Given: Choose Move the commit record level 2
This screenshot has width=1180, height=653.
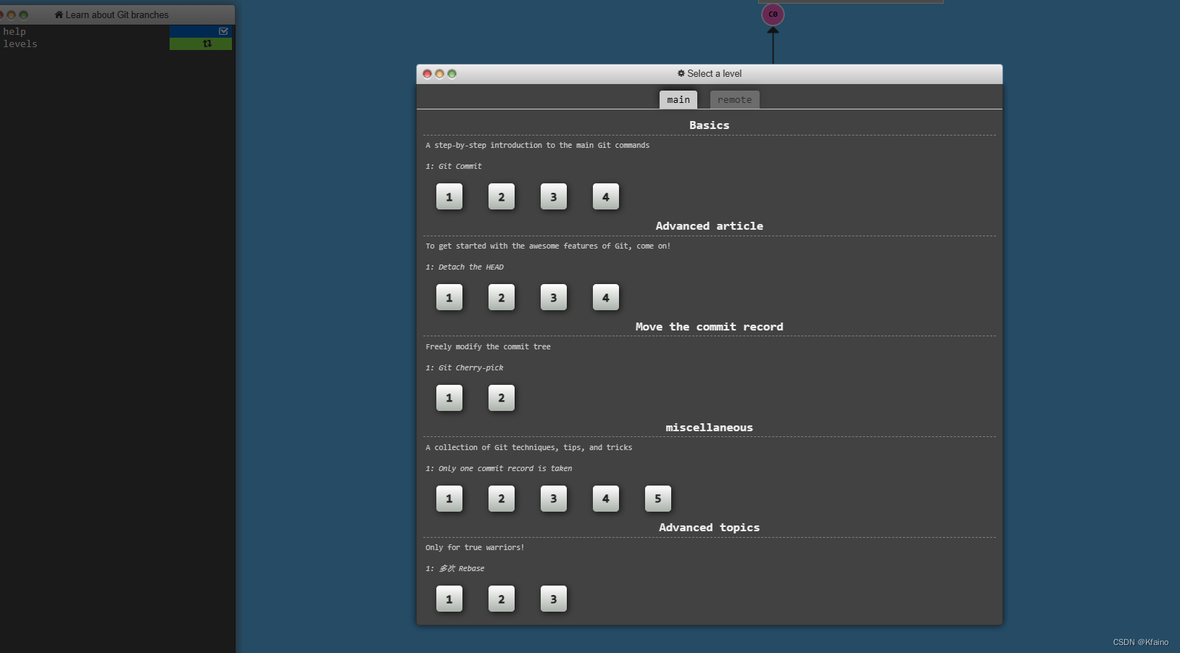Looking at the screenshot, I should (x=502, y=398).
